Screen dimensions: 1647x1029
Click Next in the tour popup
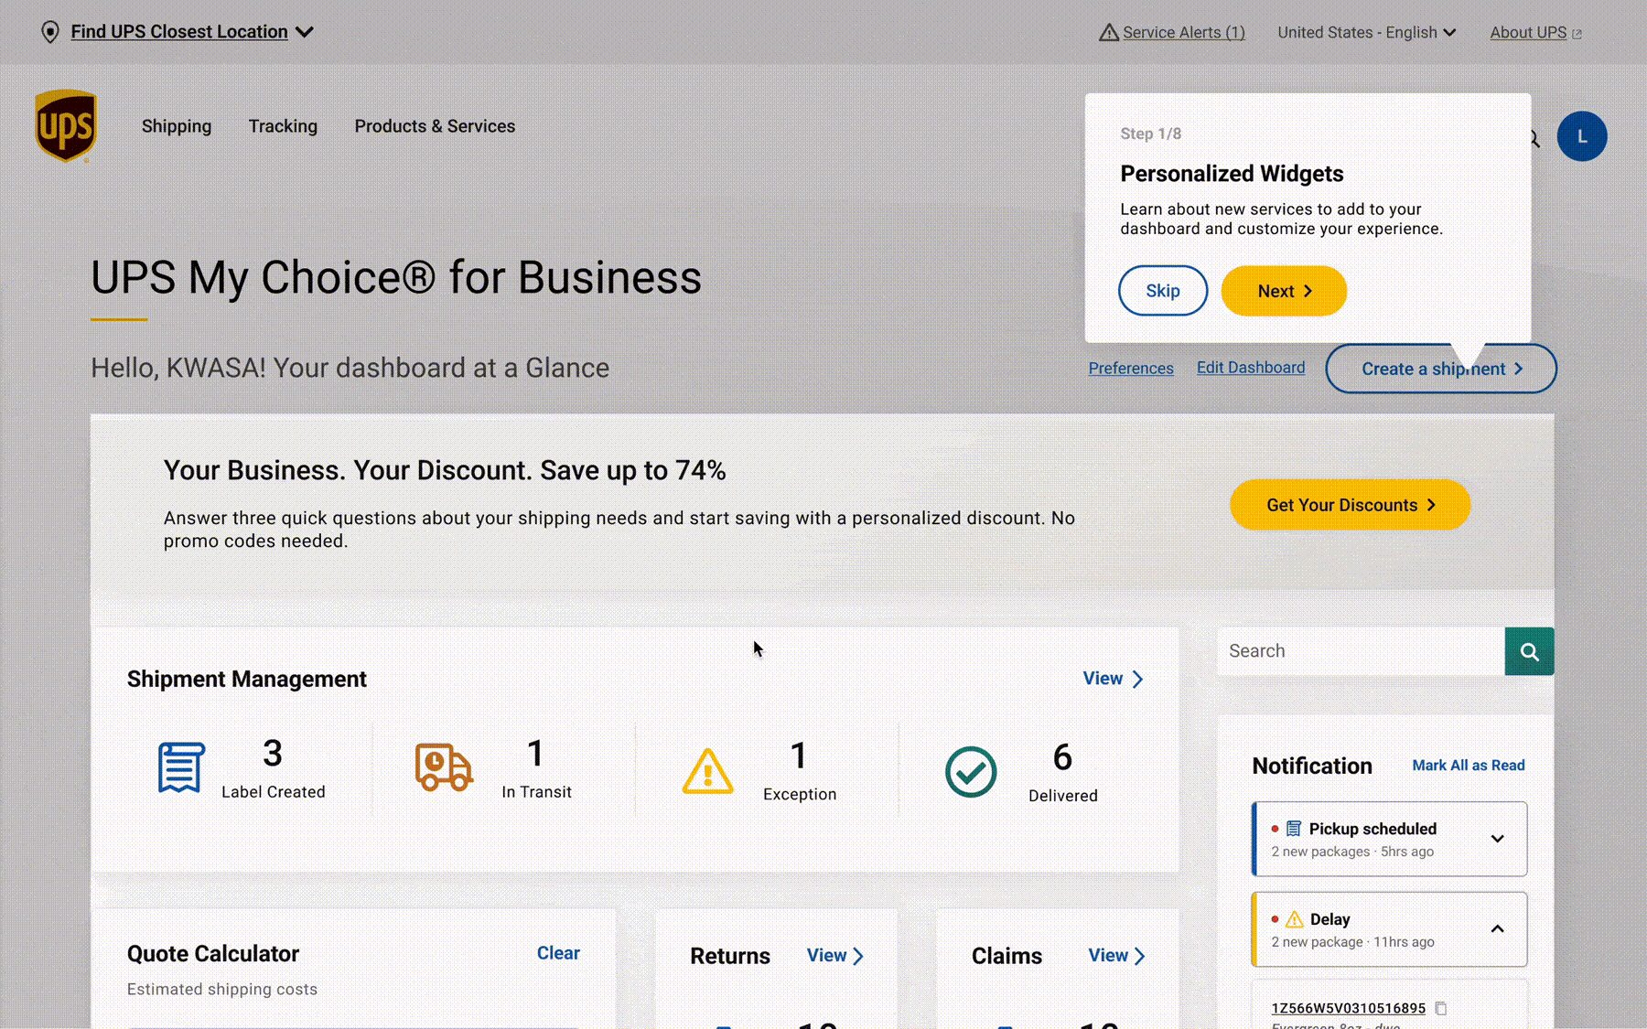point(1284,291)
